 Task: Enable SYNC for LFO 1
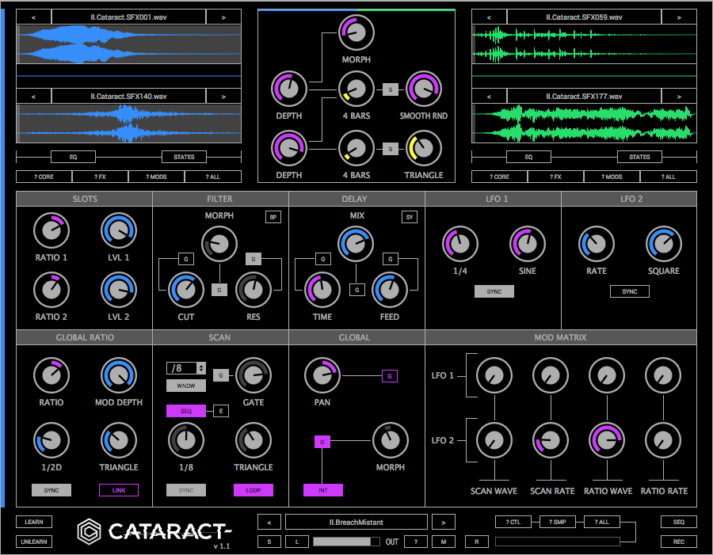494,291
